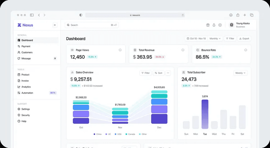Open a new tab with plus icon
This screenshot has width=270, height=148.
click(245, 15)
